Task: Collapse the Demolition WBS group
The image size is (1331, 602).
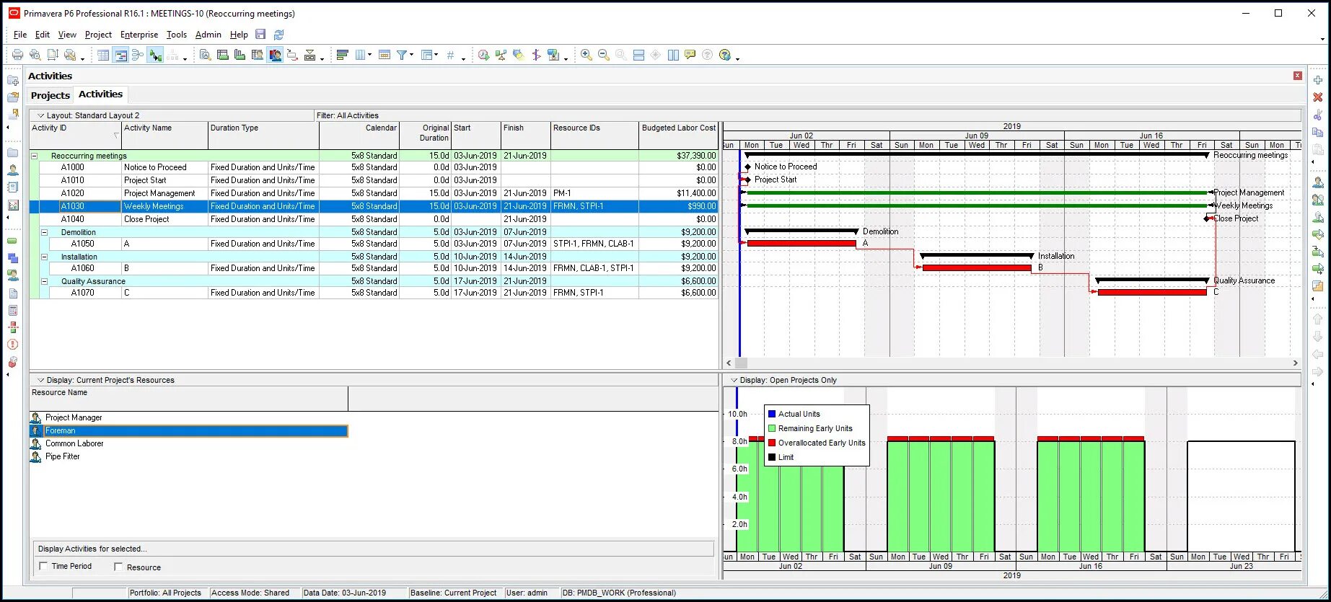Action: click(44, 232)
